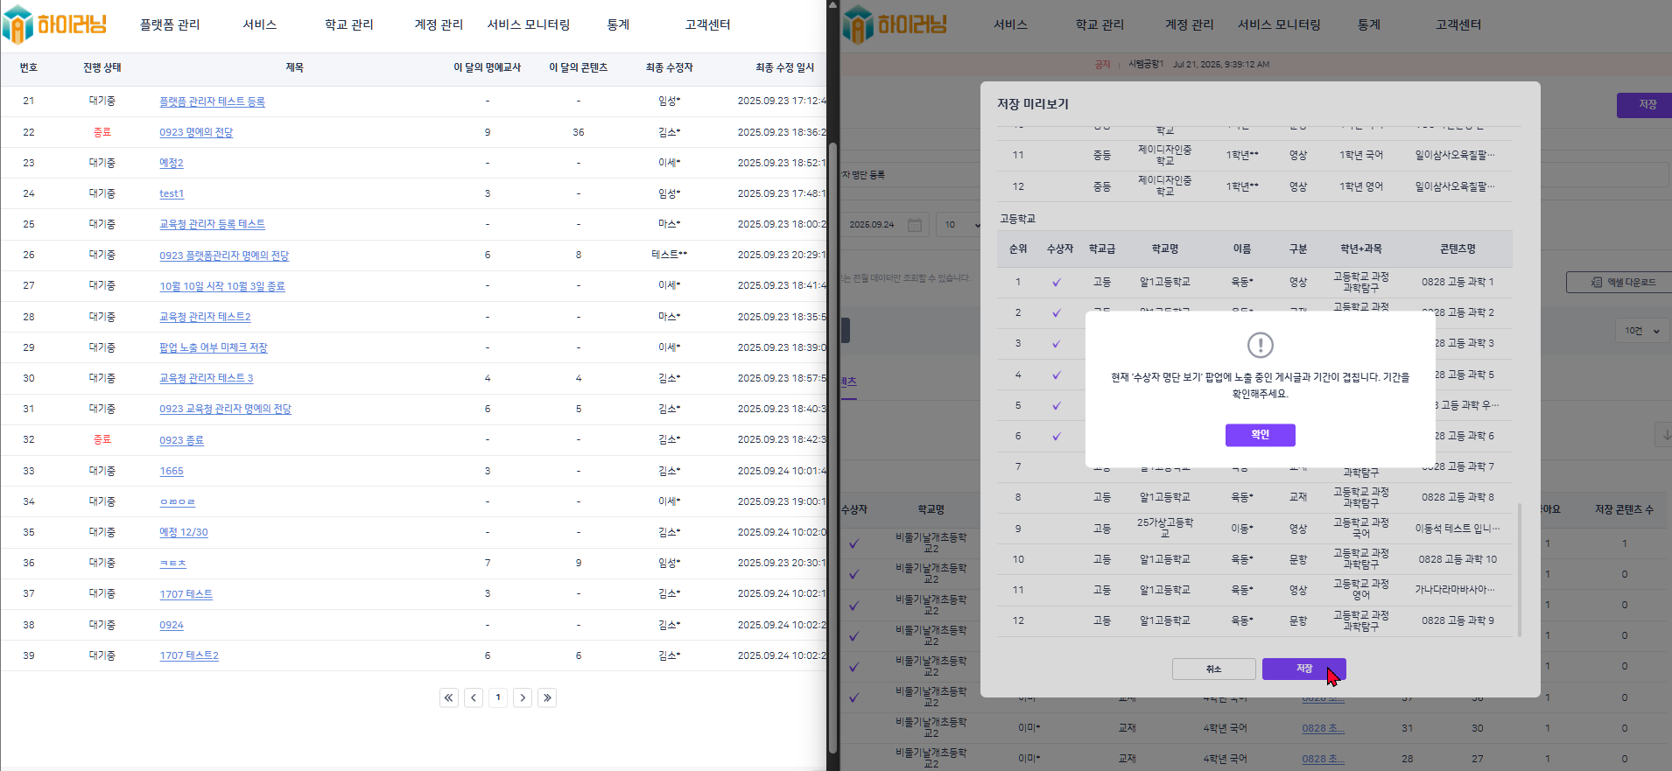The height and width of the screenshot is (771, 1672).
Task: Open the 플랫폼 관리 menu
Action: point(170,25)
